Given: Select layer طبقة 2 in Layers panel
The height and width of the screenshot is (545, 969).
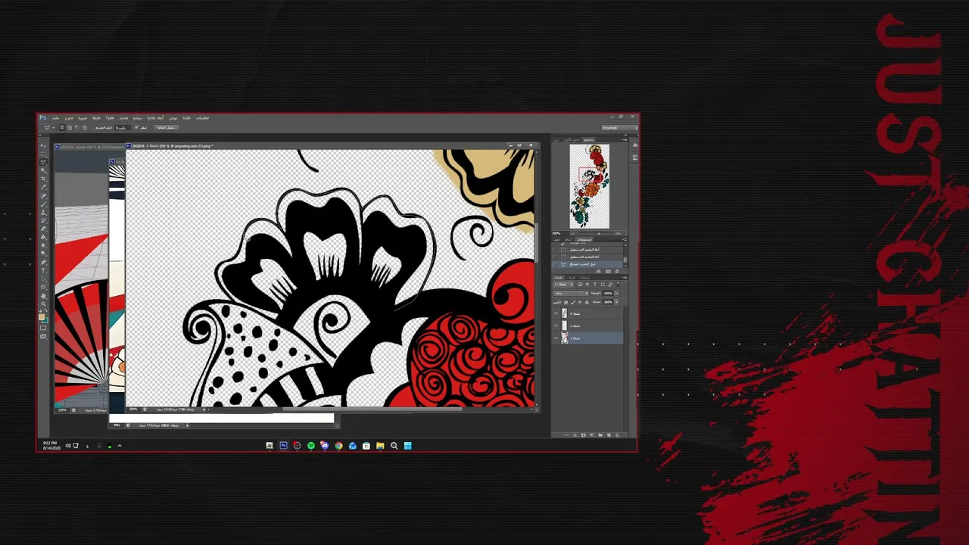Looking at the screenshot, I should tap(588, 325).
